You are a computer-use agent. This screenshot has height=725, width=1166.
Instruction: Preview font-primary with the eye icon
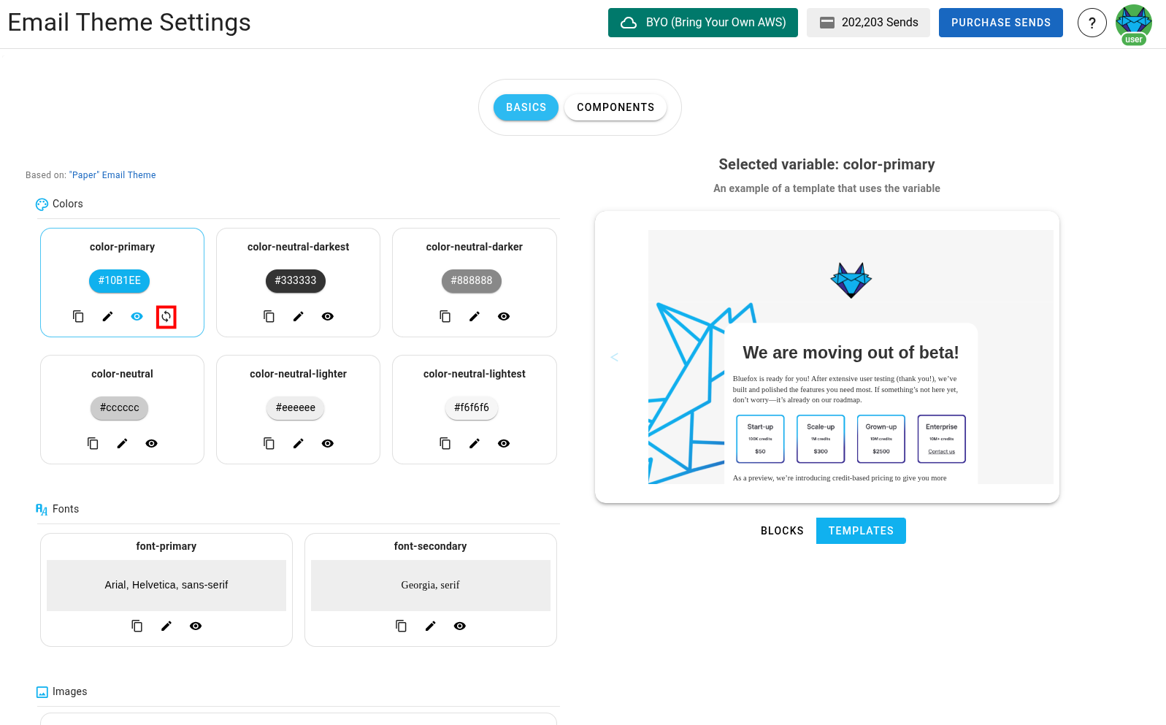[195, 626]
